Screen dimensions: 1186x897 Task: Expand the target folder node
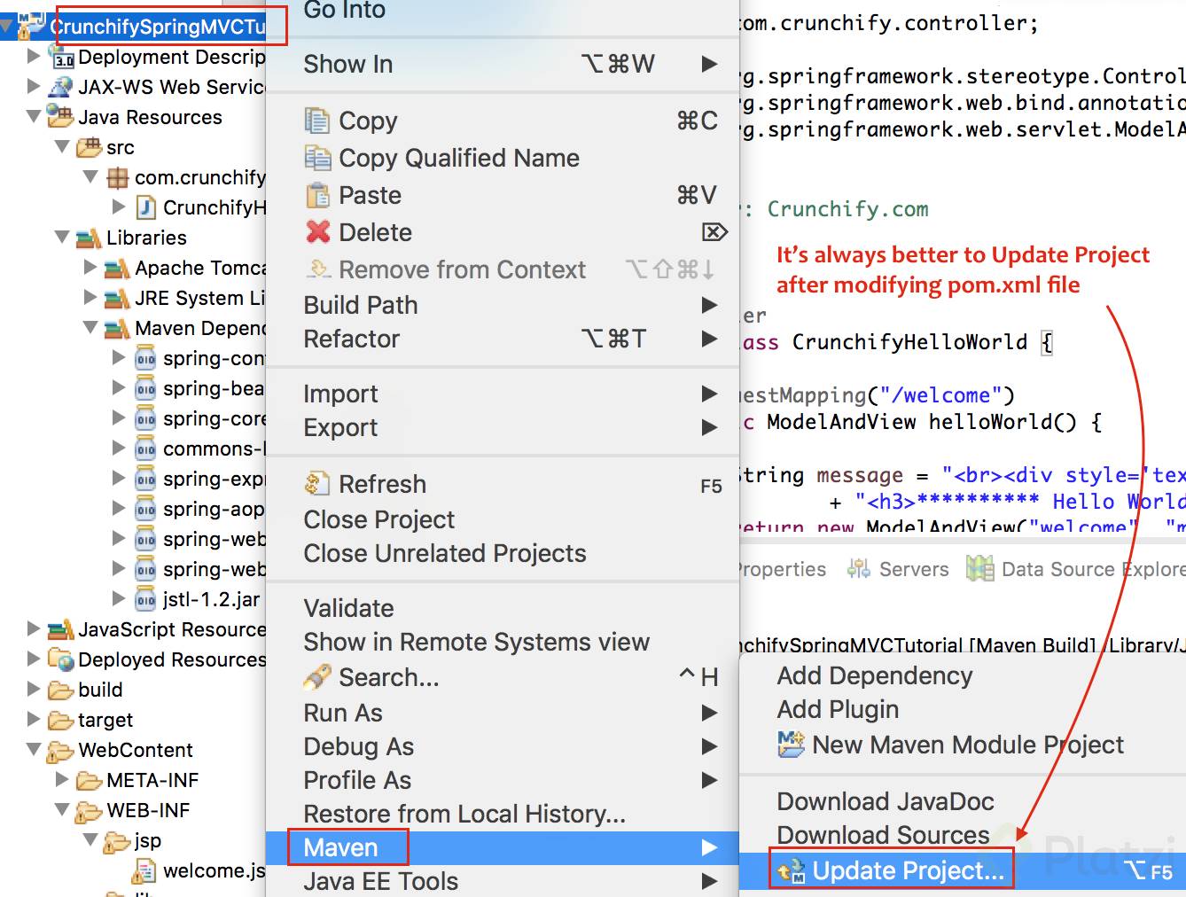click(33, 720)
